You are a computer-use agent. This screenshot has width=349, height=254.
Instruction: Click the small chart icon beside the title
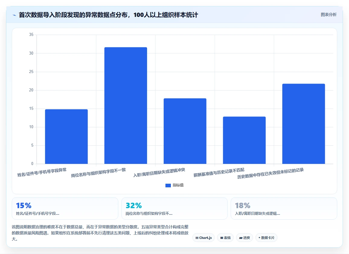click(14, 15)
